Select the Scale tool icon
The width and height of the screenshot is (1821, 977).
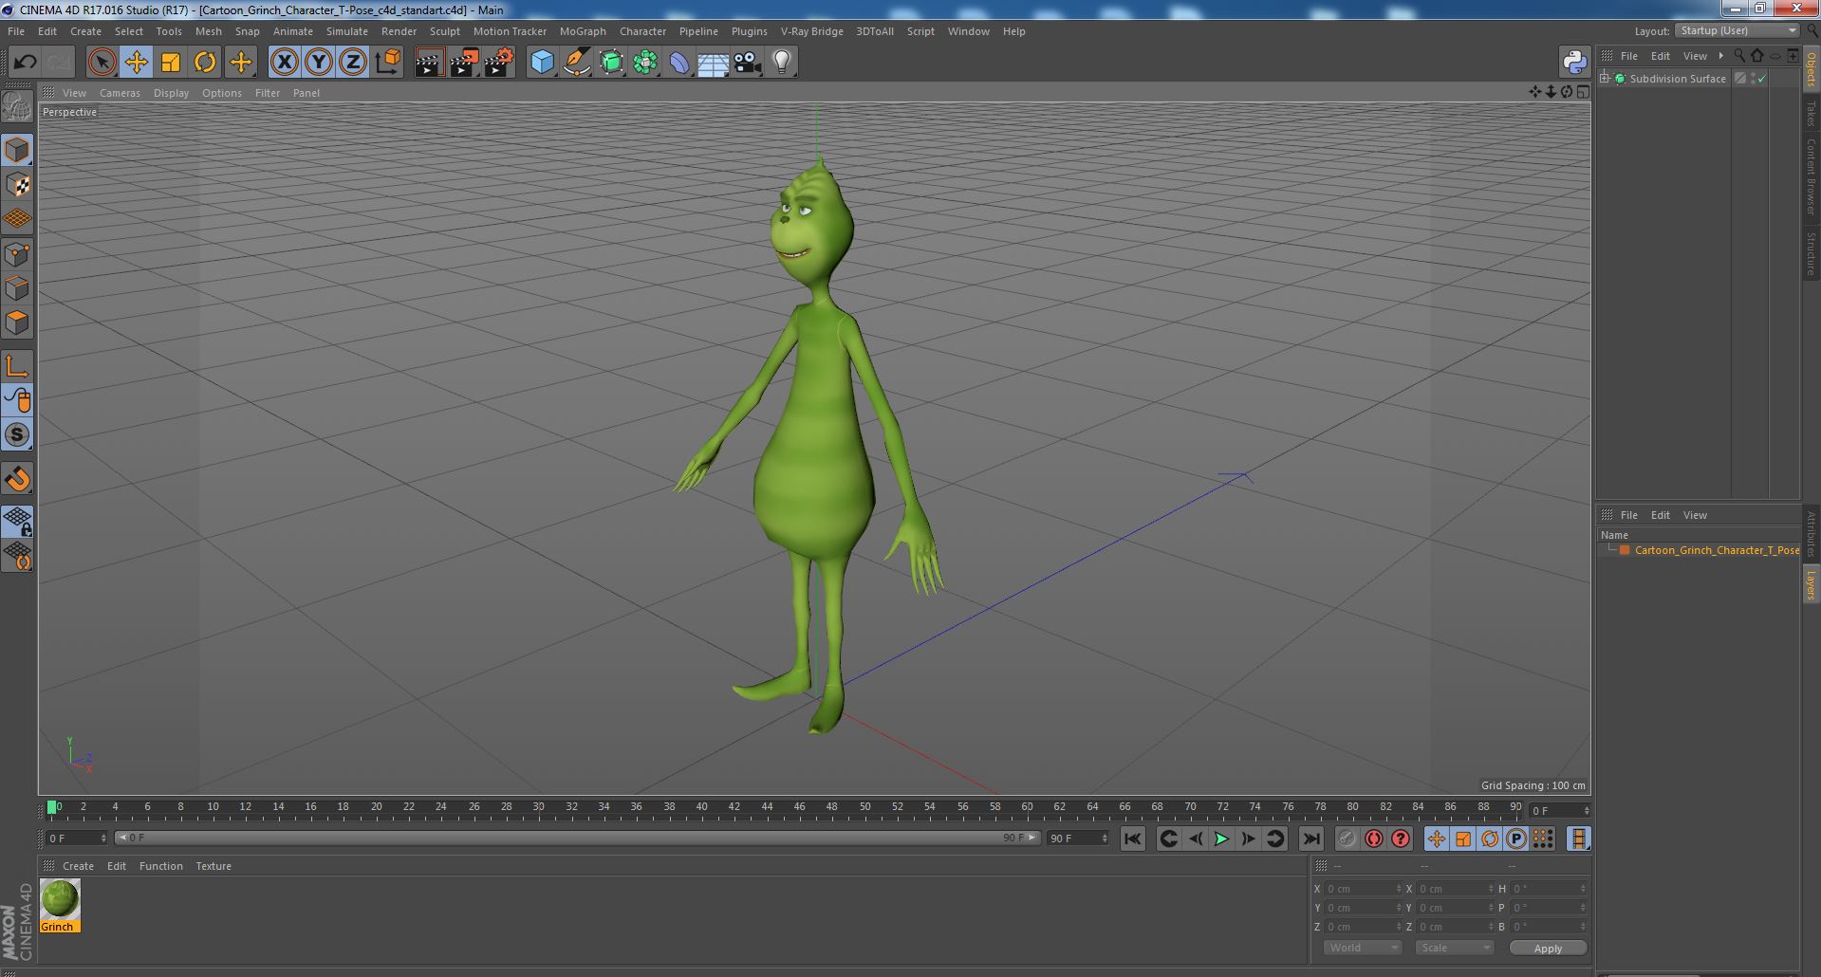coord(171,63)
